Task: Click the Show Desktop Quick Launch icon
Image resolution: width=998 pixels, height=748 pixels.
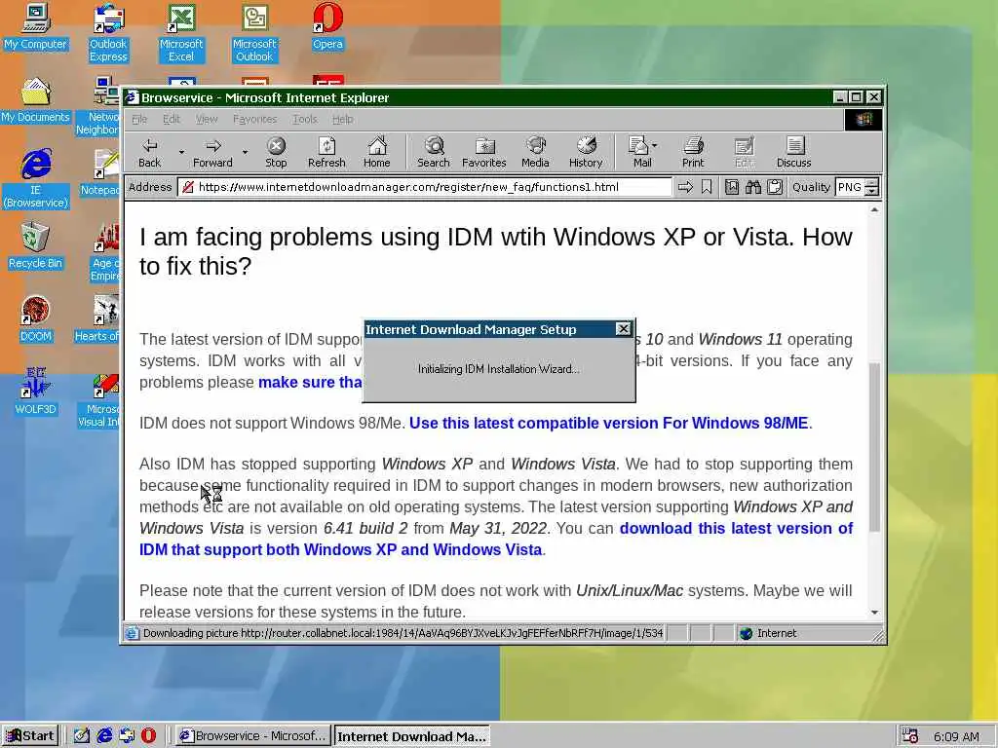Action: click(x=82, y=736)
